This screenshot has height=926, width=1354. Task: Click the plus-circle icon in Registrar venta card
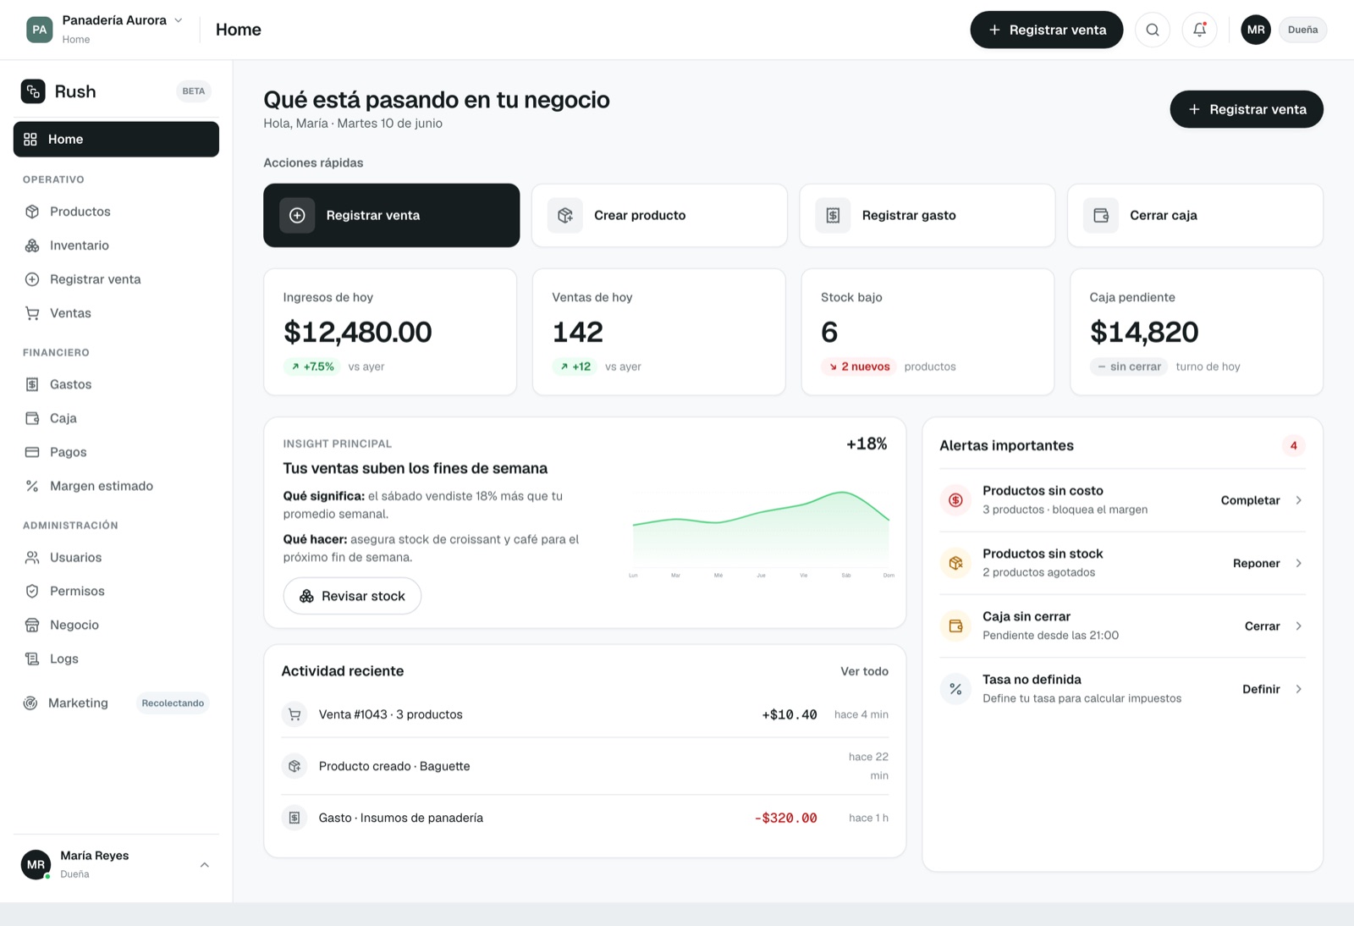pyautogui.click(x=297, y=215)
